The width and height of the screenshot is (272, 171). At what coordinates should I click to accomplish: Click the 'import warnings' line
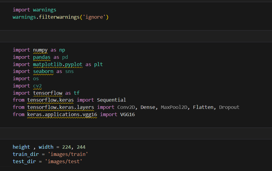coord(34,10)
